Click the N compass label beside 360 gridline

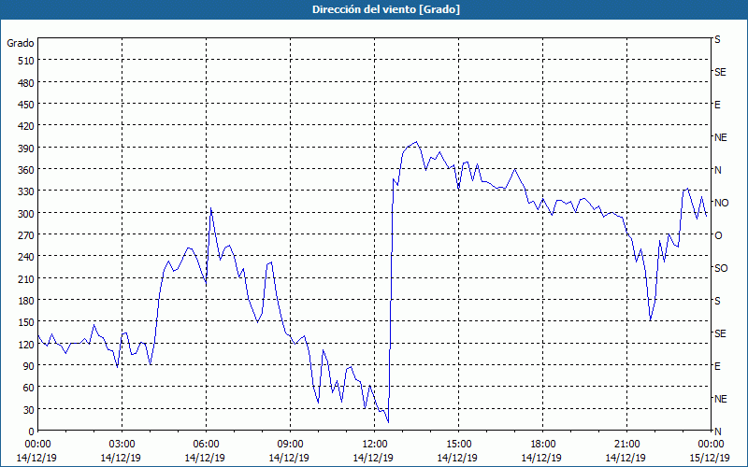pos(717,170)
